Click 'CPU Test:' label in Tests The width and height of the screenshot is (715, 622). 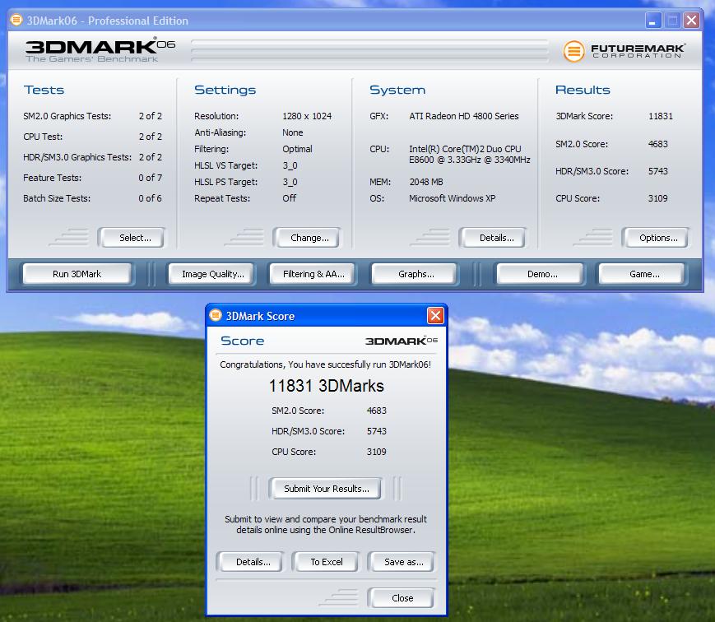(43, 137)
